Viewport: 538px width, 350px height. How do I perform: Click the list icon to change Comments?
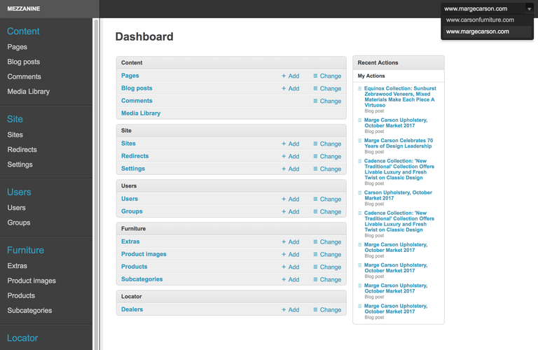[x=315, y=101]
